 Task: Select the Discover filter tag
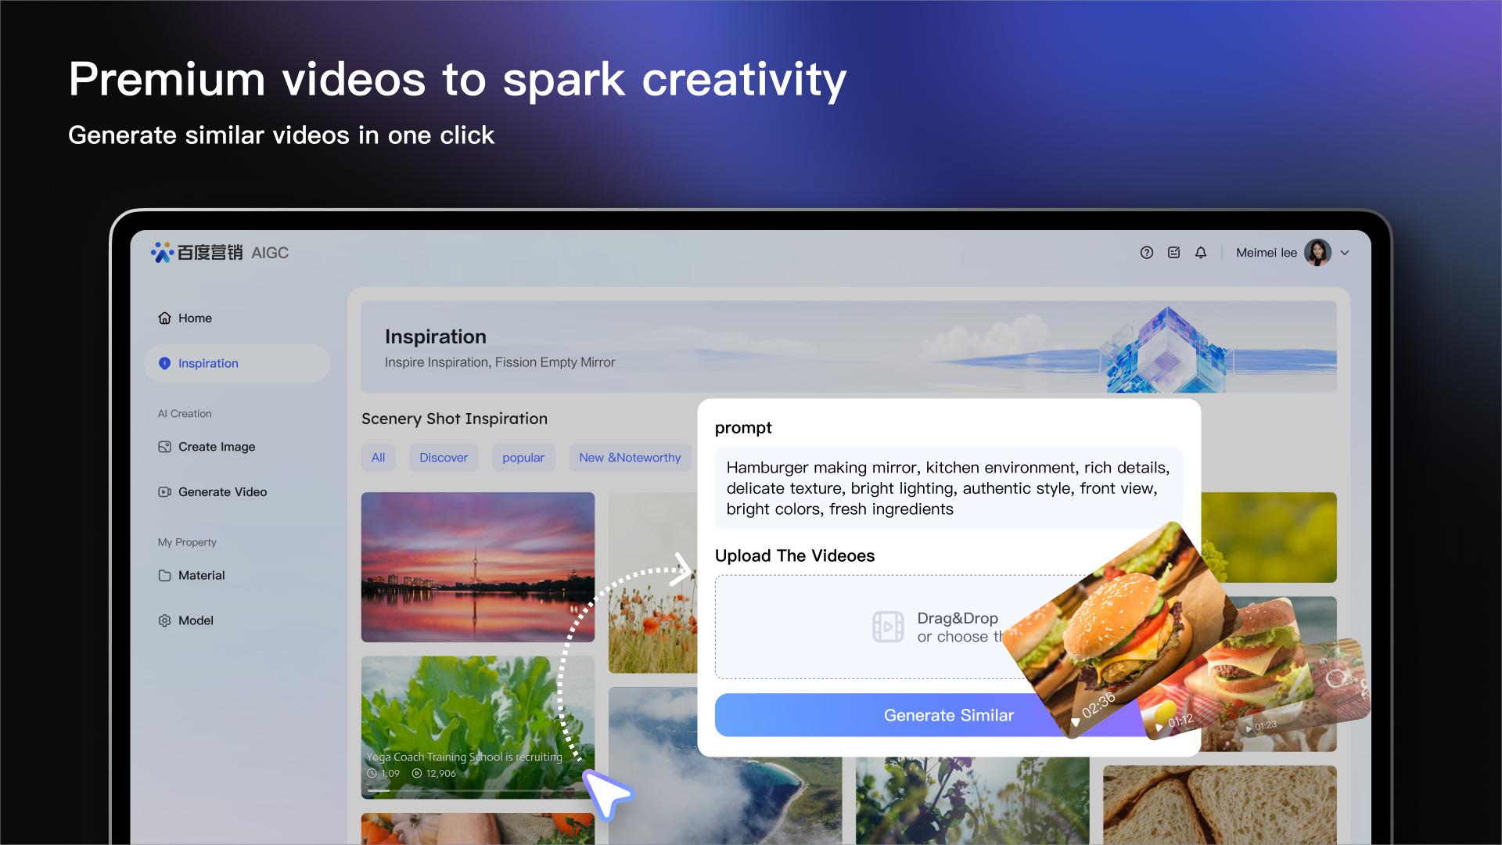coord(443,458)
